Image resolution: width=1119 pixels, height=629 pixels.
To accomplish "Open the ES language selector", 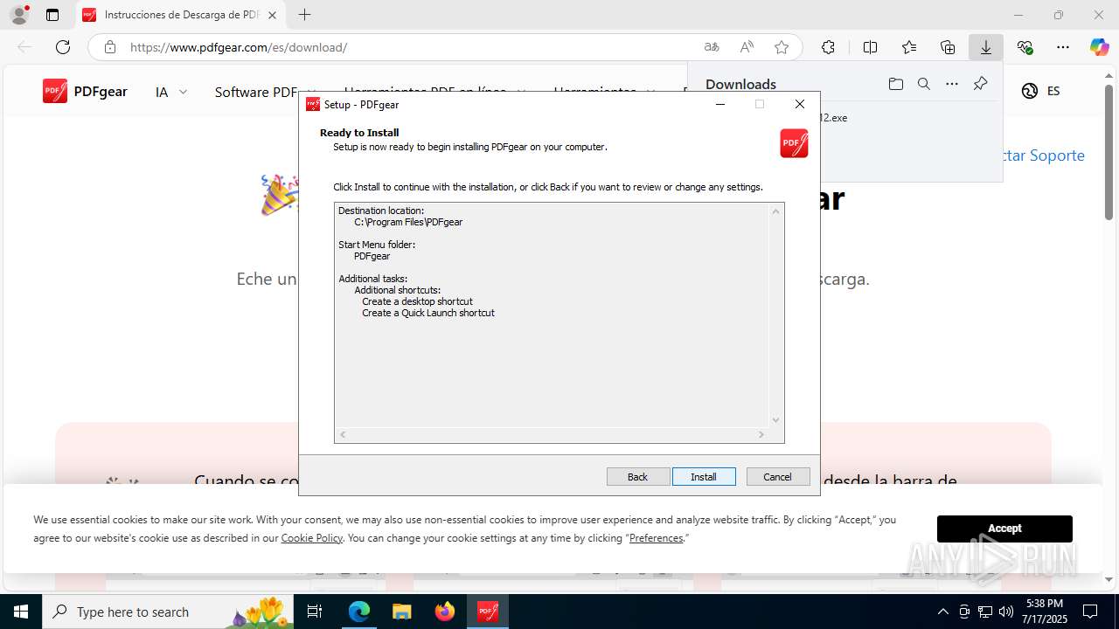I will pos(1040,91).
